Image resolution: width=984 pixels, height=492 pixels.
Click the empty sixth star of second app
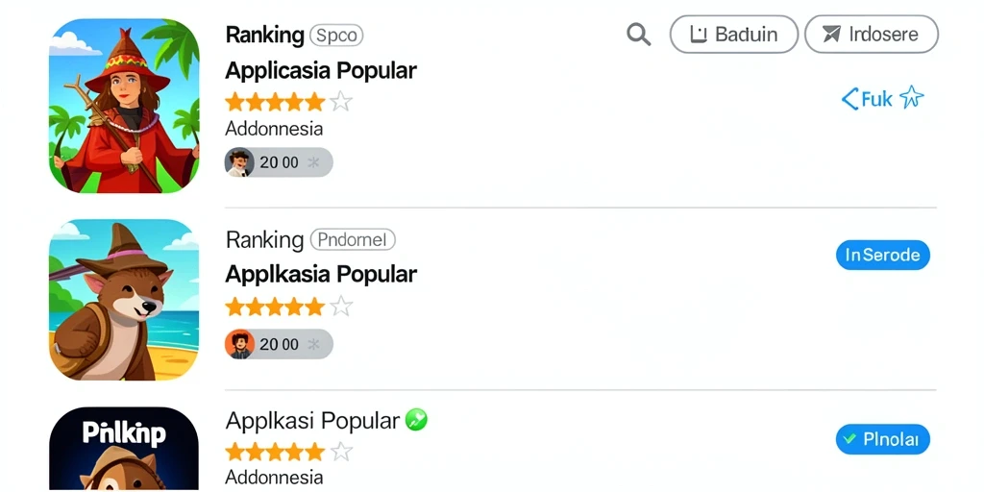tap(341, 307)
